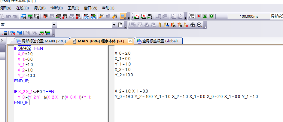The image size is (283, 122).
Task: Click the SM402 device in the code
Action: 25,48
